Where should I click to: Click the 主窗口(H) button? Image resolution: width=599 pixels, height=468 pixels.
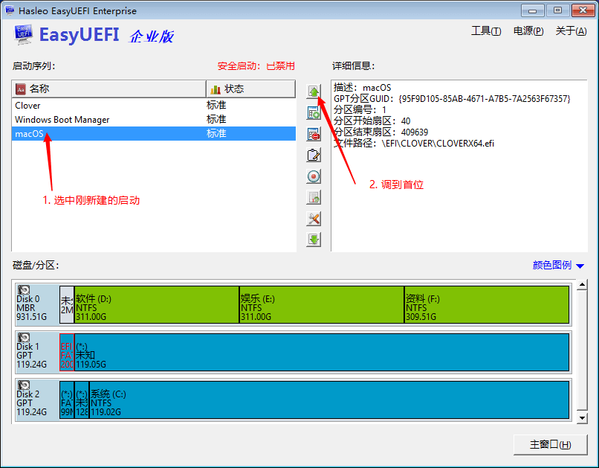click(x=550, y=444)
